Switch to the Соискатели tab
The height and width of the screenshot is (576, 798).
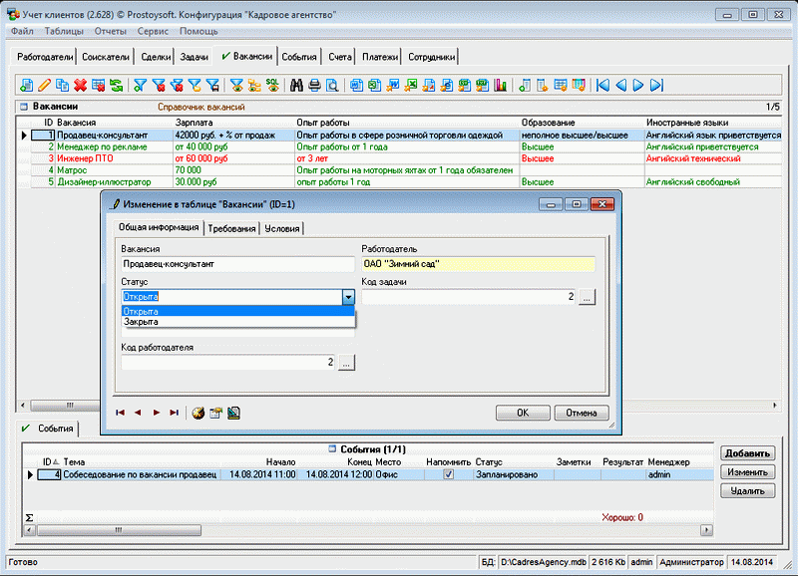tap(106, 58)
